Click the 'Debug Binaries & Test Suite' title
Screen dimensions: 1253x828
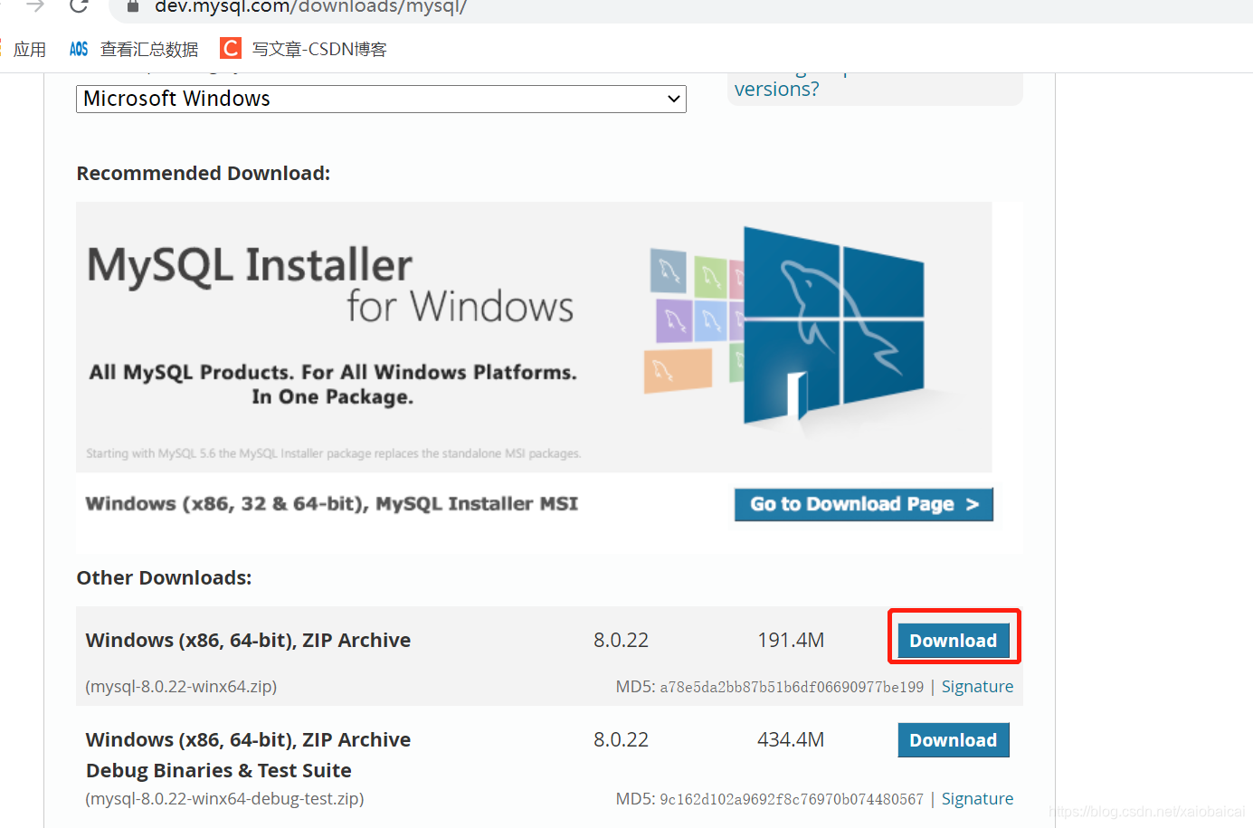click(219, 770)
